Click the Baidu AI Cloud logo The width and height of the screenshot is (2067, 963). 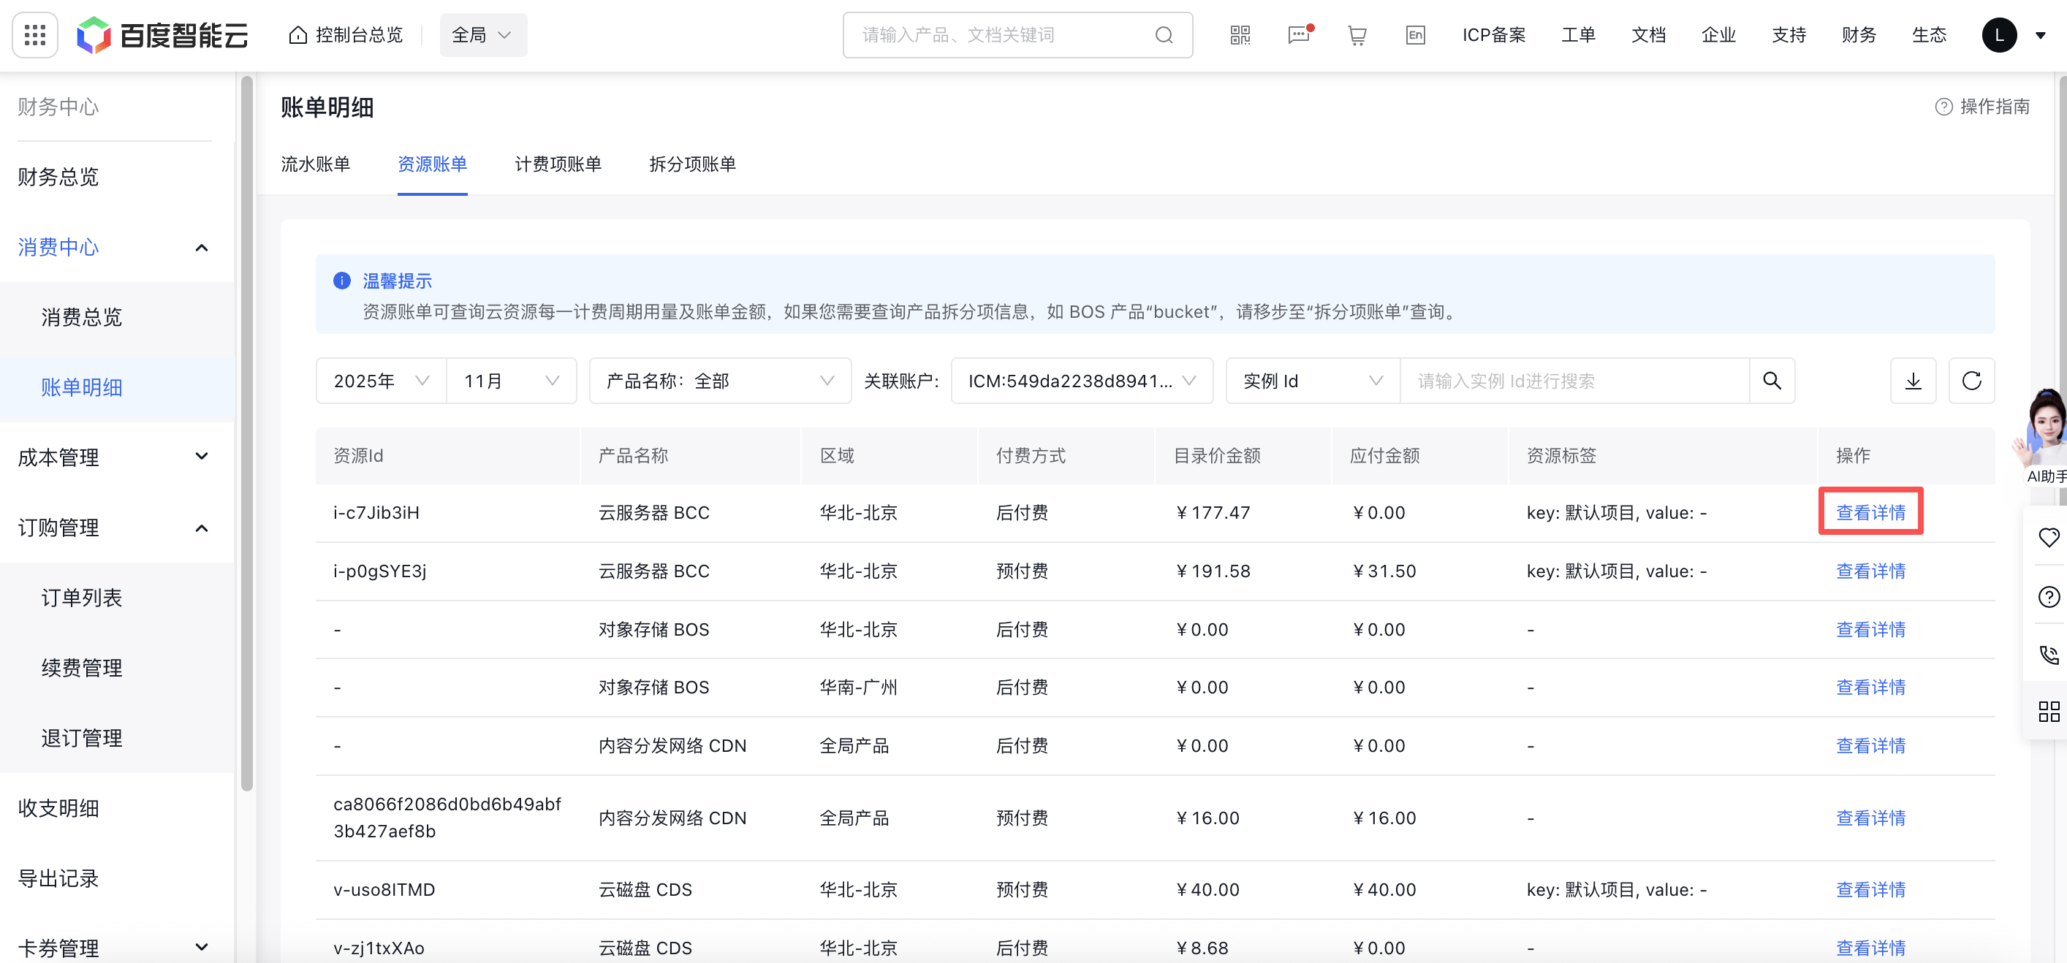pyautogui.click(x=163, y=35)
